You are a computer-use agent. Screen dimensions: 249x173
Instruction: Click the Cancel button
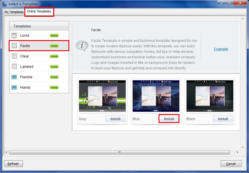tap(231, 164)
